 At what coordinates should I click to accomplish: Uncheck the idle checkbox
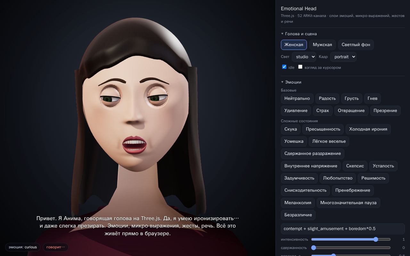pyautogui.click(x=284, y=67)
